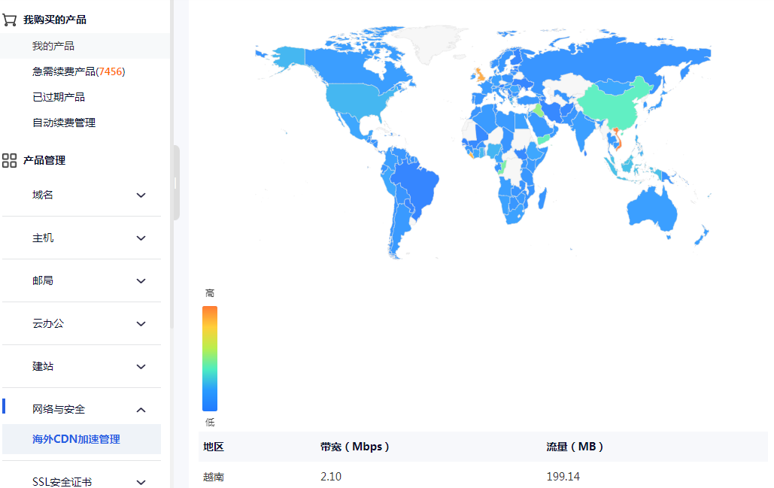Open 我的产品 in the sidebar

point(53,46)
